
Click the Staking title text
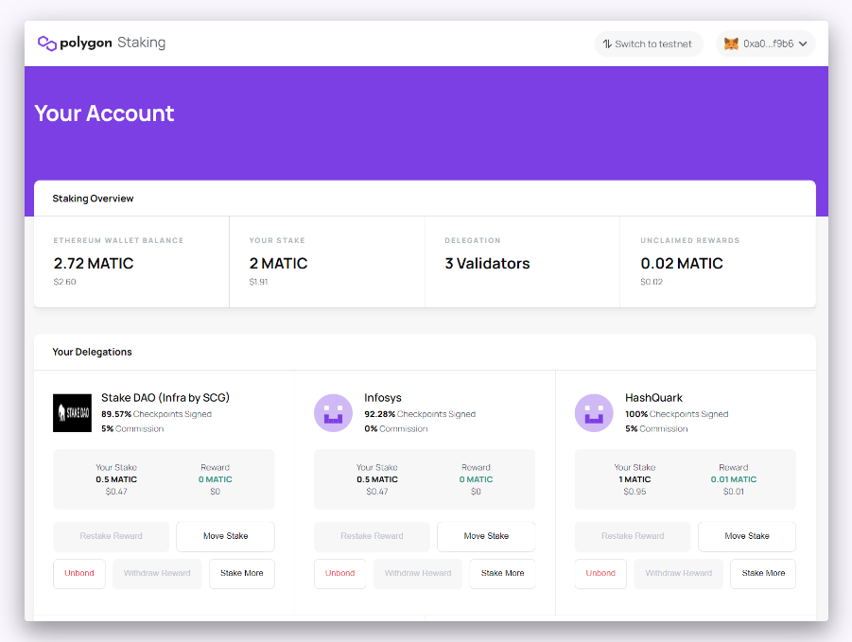click(x=141, y=43)
